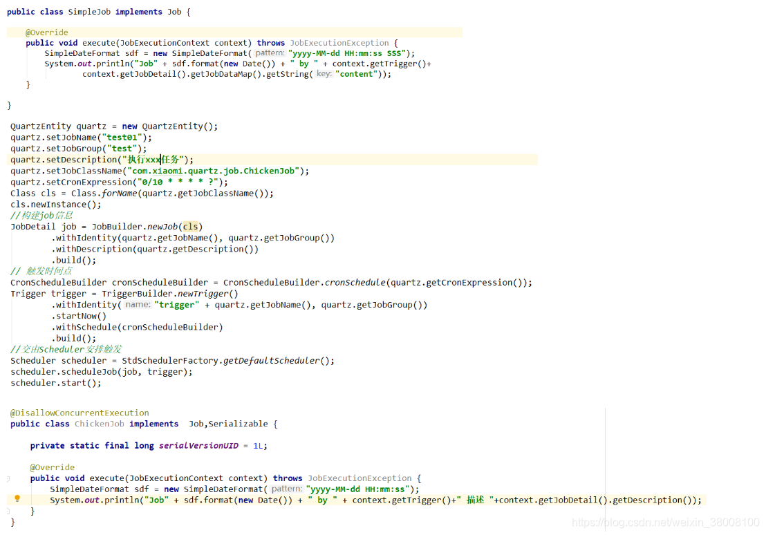Click the Class.forName method call
Image resolution: width=766 pixels, height=535 pixels.
pyautogui.click(x=104, y=194)
